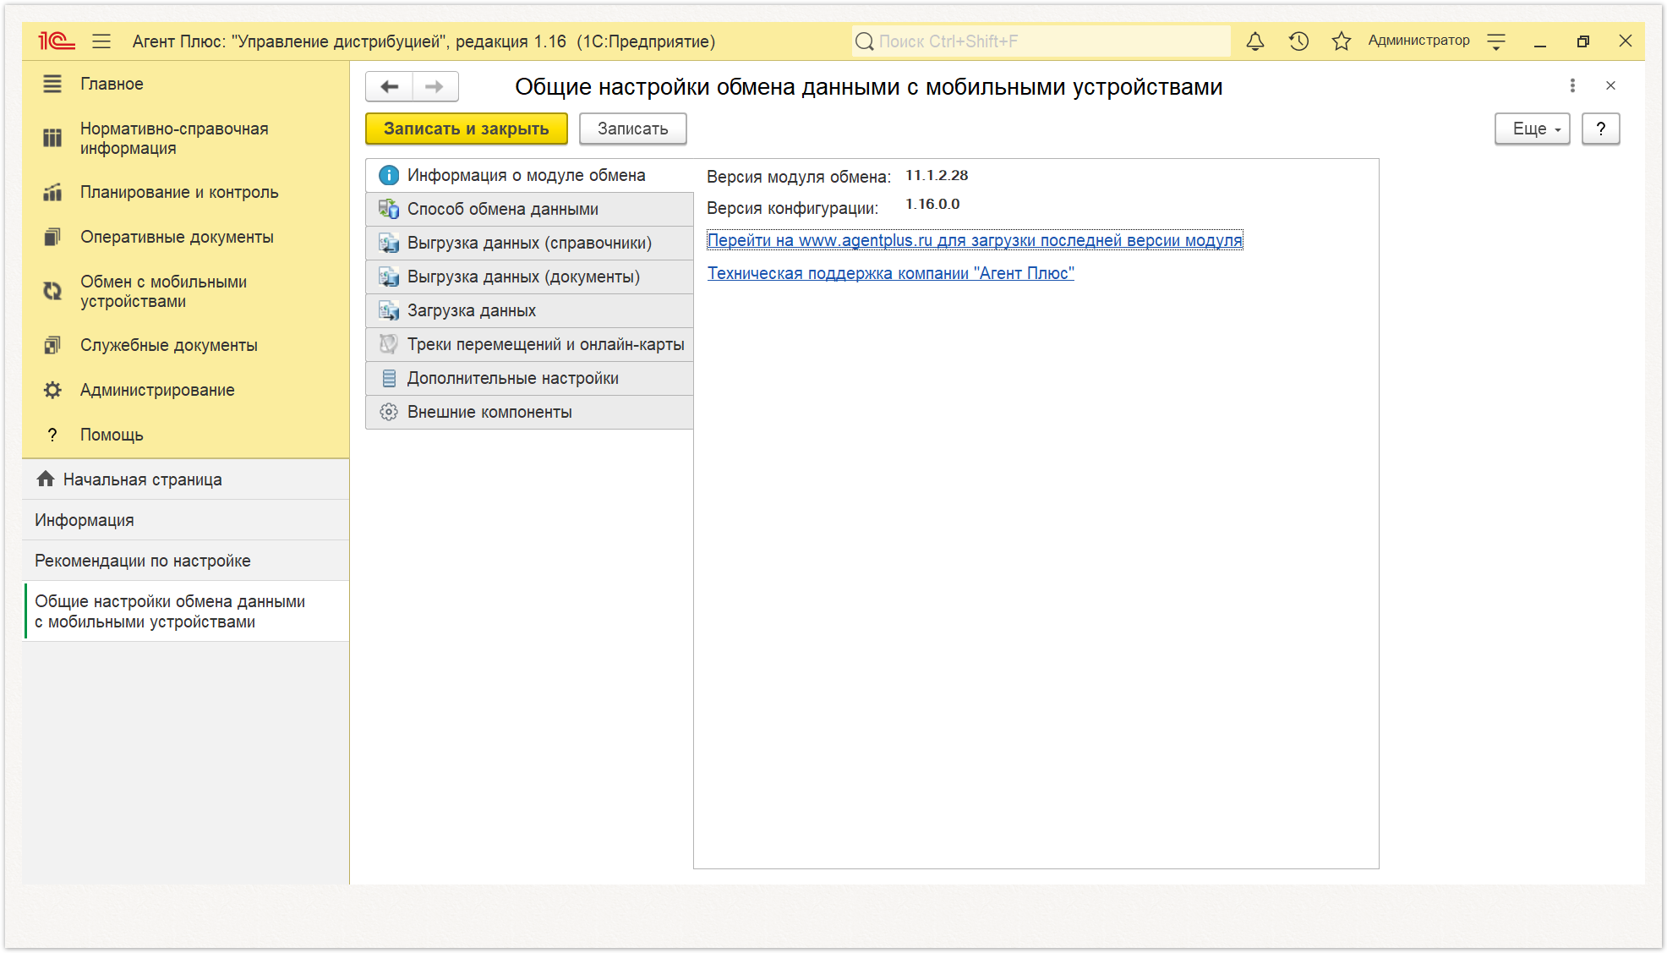Click the Планирование и контроль chart icon
Viewport: 1667px width, 953px height.
52,192
